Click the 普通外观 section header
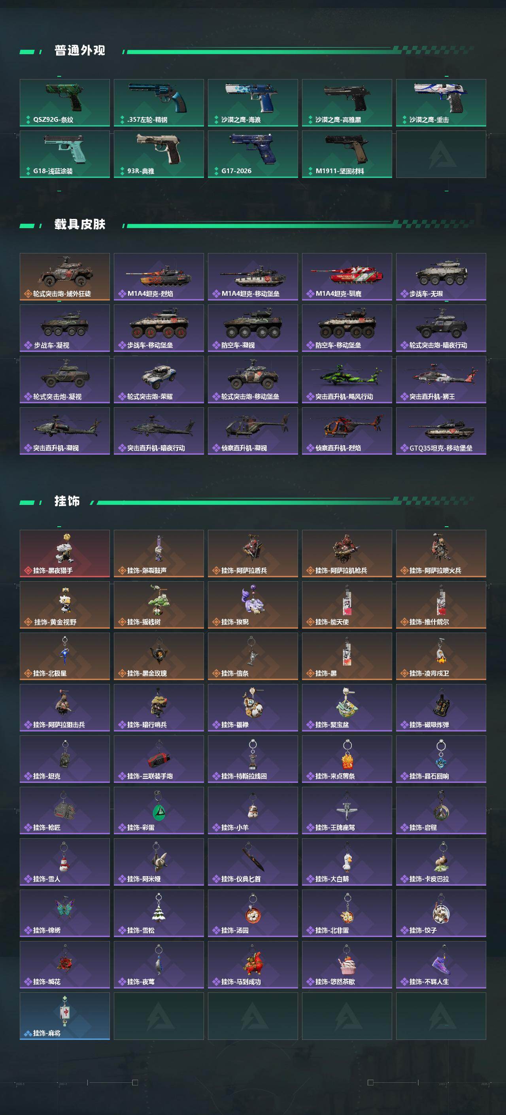506x1115 pixels. [x=79, y=51]
